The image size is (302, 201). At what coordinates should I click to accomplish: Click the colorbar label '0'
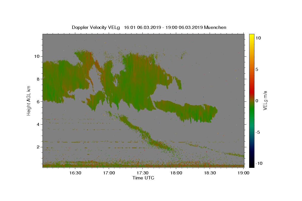coord(257,101)
